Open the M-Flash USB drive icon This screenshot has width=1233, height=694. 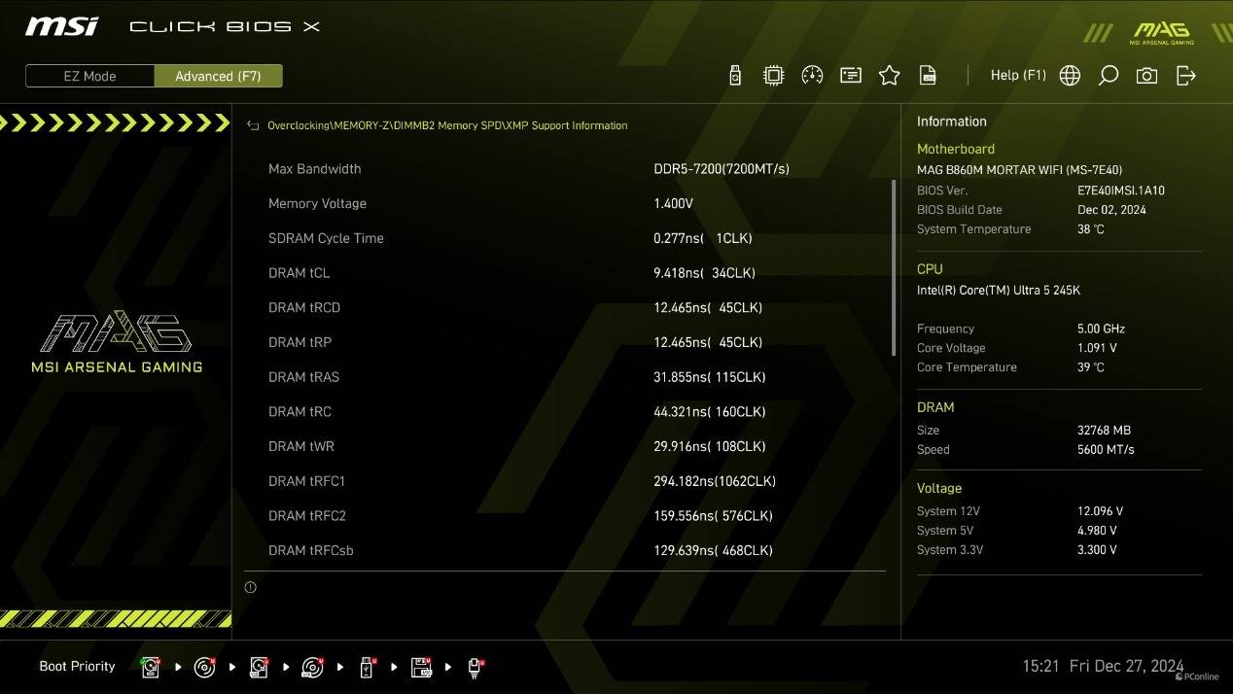pyautogui.click(x=735, y=76)
